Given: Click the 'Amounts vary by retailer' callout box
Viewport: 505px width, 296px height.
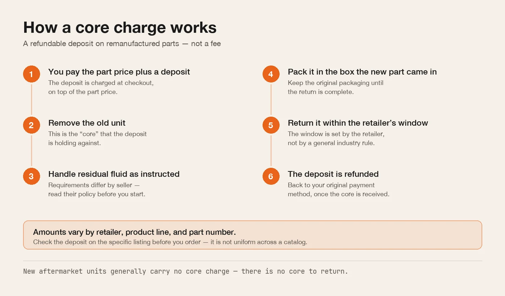Looking at the screenshot, I should tap(252, 235).
